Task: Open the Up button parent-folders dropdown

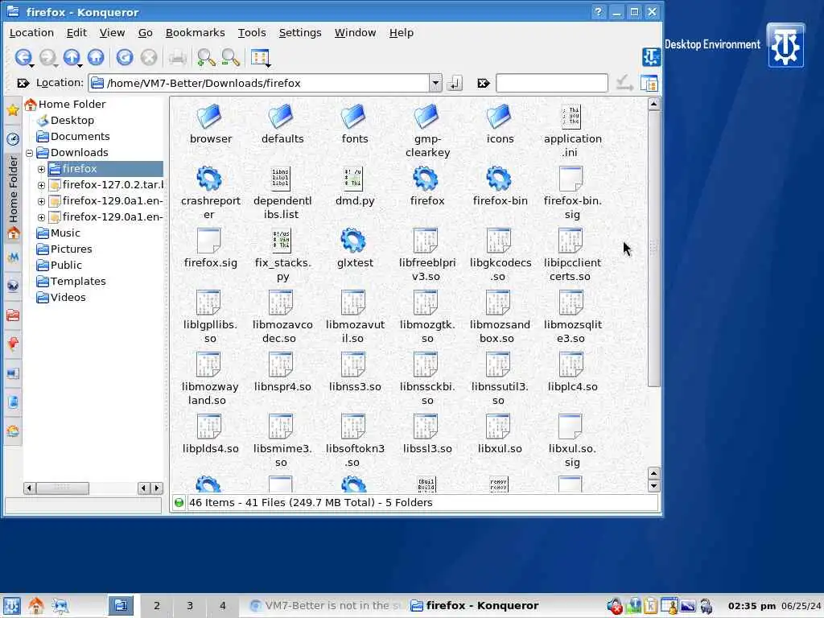Action: 80,65
